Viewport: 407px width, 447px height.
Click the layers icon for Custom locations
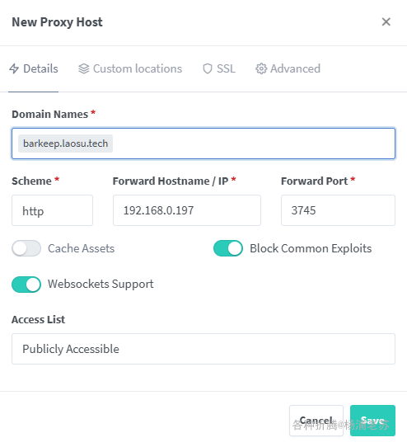(x=84, y=68)
